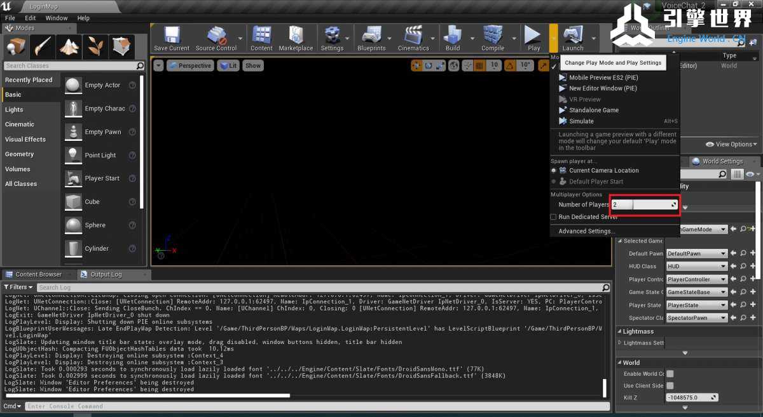Image resolution: width=763 pixels, height=417 pixels.
Task: Choose New Editor Window (PIE) option
Action: 603,88
